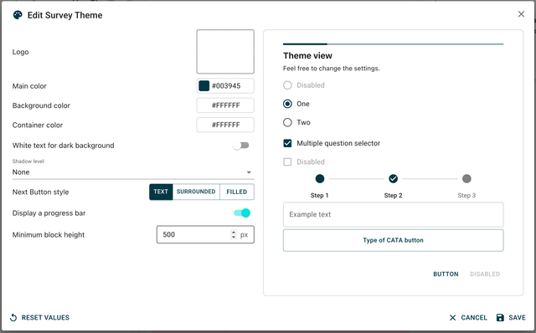
Task: Click the Step 1 circle marker
Action: (320, 178)
